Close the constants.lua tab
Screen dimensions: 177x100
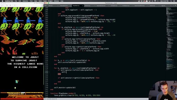click(x=120, y=6)
